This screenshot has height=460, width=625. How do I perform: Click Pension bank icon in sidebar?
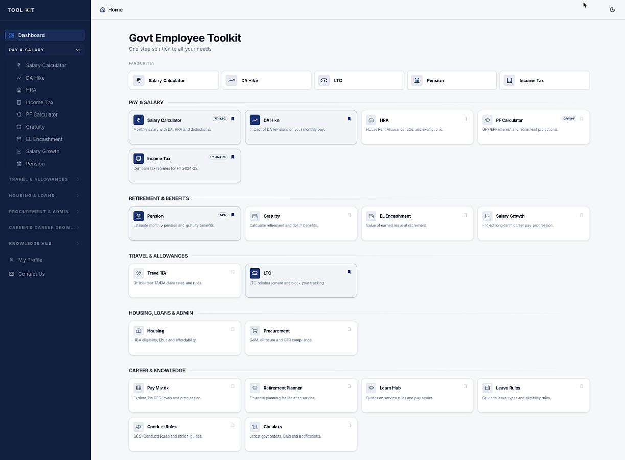pos(19,164)
